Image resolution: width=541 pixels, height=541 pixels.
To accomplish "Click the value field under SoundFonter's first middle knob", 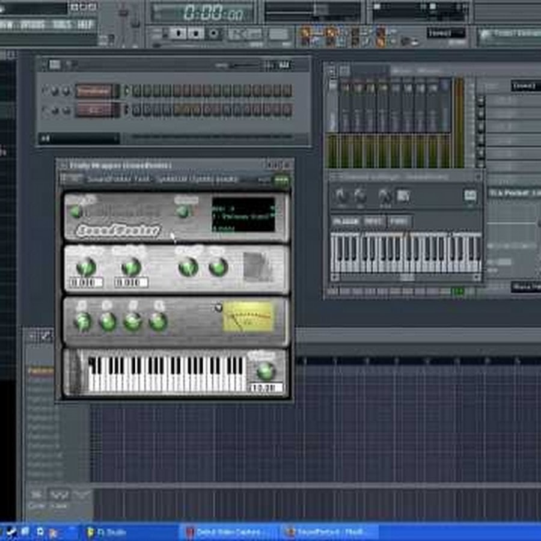I will coord(86,283).
